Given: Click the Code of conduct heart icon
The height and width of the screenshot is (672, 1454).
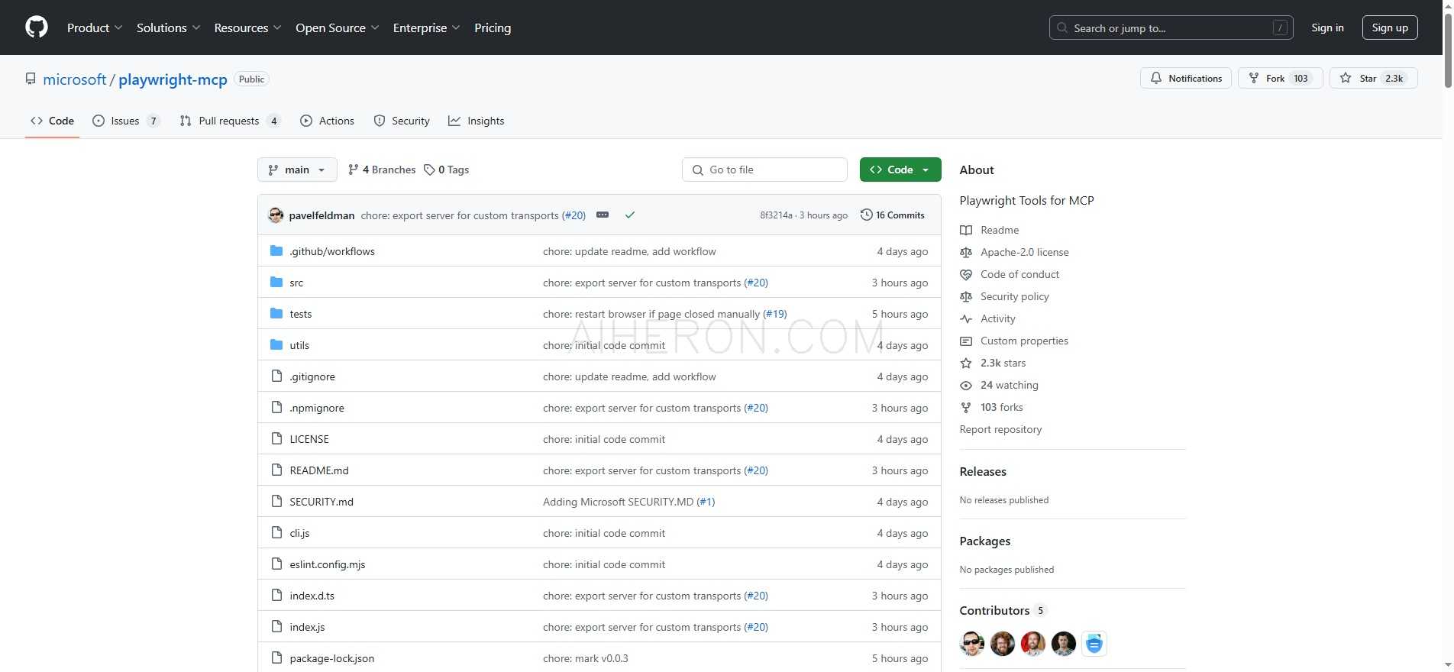Looking at the screenshot, I should pos(966,274).
